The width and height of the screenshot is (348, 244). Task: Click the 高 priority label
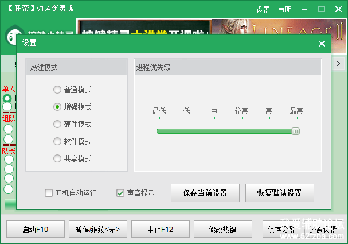point(269,111)
